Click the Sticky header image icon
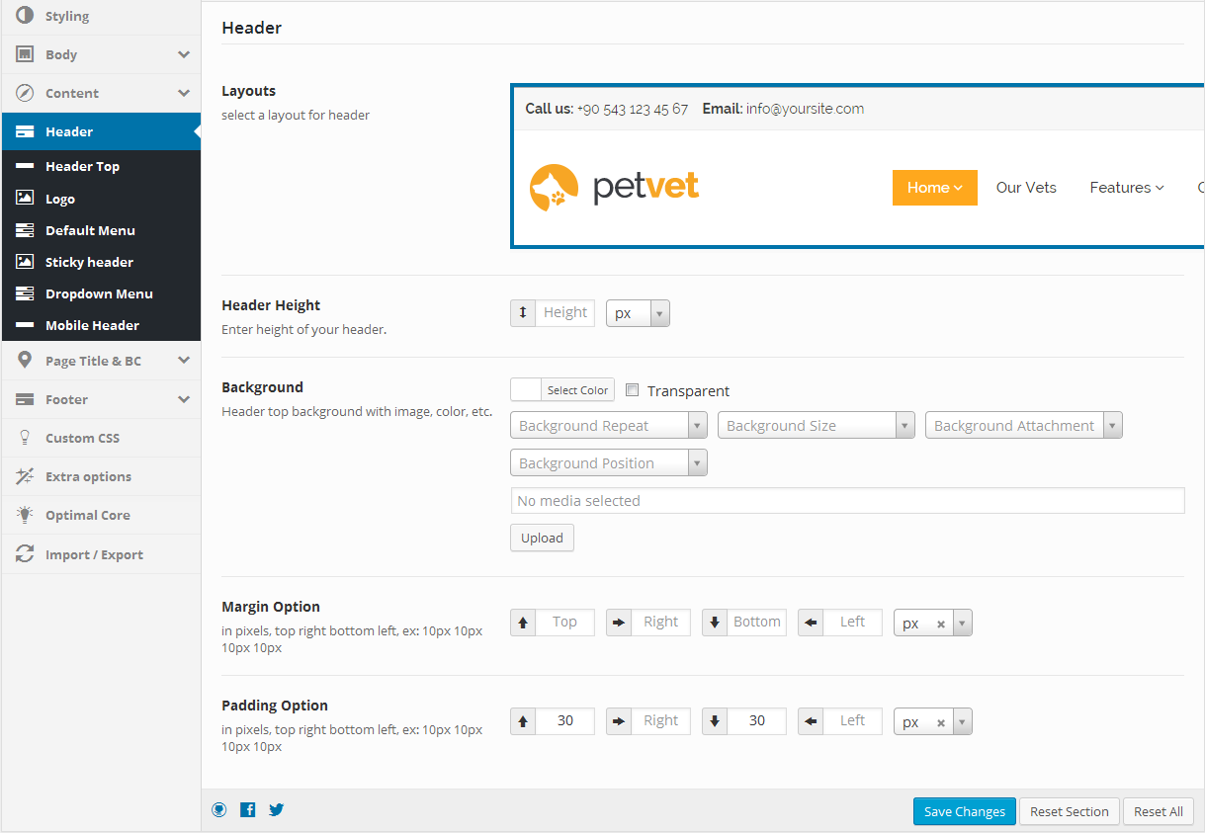Screen dimensions: 1205x833 click(25, 261)
